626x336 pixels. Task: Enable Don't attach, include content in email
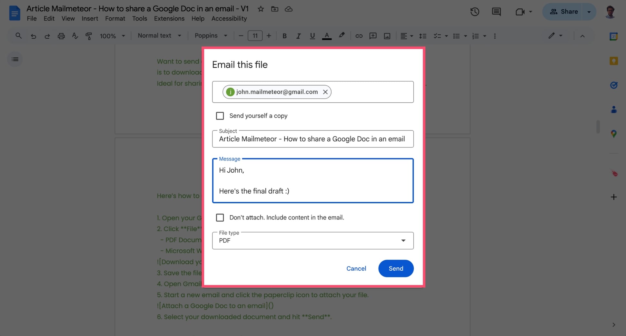(x=220, y=217)
